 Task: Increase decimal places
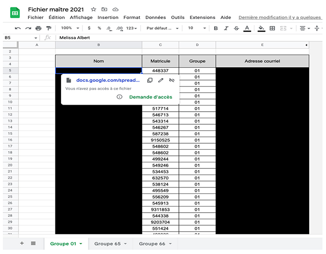(119, 28)
